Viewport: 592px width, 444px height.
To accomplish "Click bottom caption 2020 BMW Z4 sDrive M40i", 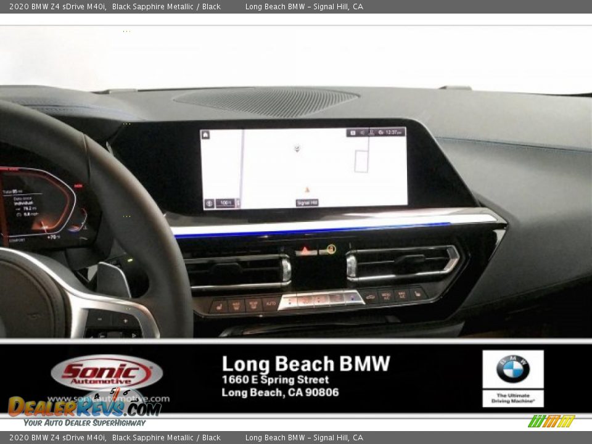I will coord(58,438).
